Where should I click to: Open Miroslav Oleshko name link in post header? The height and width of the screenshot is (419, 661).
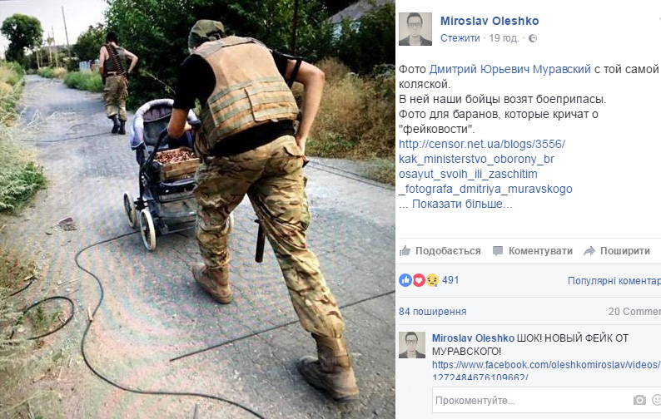490,21
